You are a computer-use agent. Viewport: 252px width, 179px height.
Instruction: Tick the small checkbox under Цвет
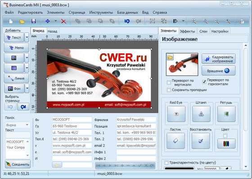click(x=225, y=136)
